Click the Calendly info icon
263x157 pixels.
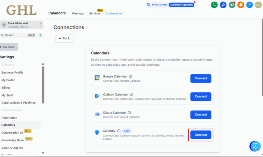119,131
